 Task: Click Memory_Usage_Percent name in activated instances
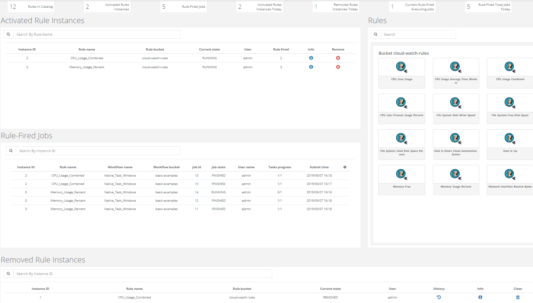point(87,67)
